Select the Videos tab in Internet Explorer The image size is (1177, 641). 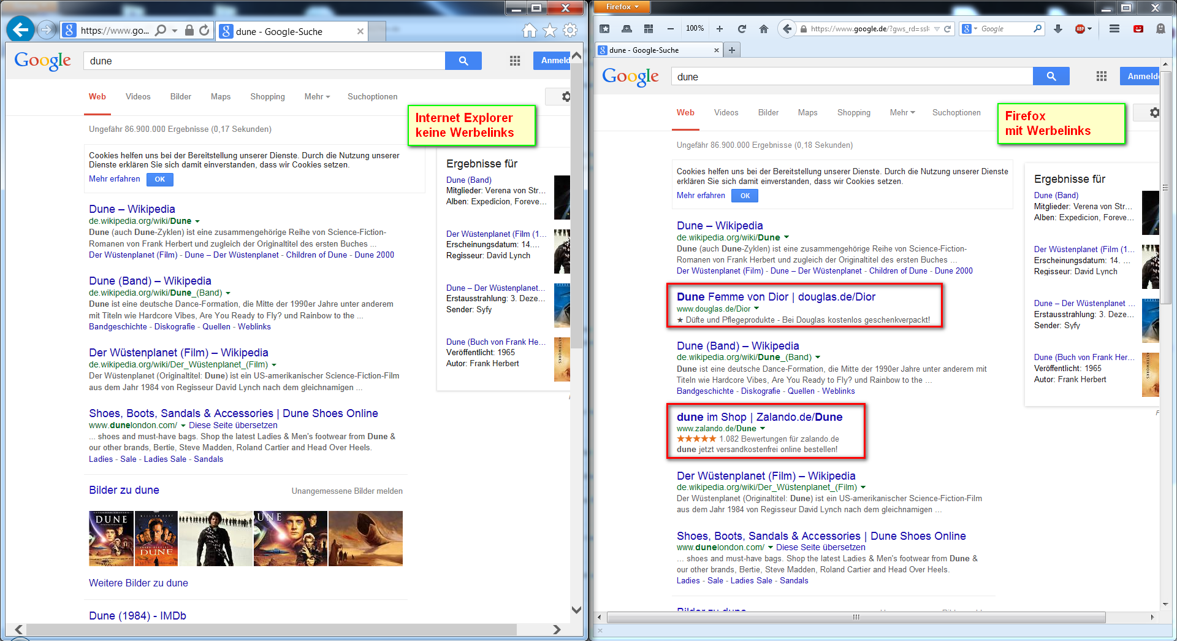point(138,97)
